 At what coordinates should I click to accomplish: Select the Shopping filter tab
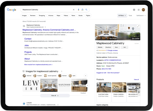tap(42, 15)
